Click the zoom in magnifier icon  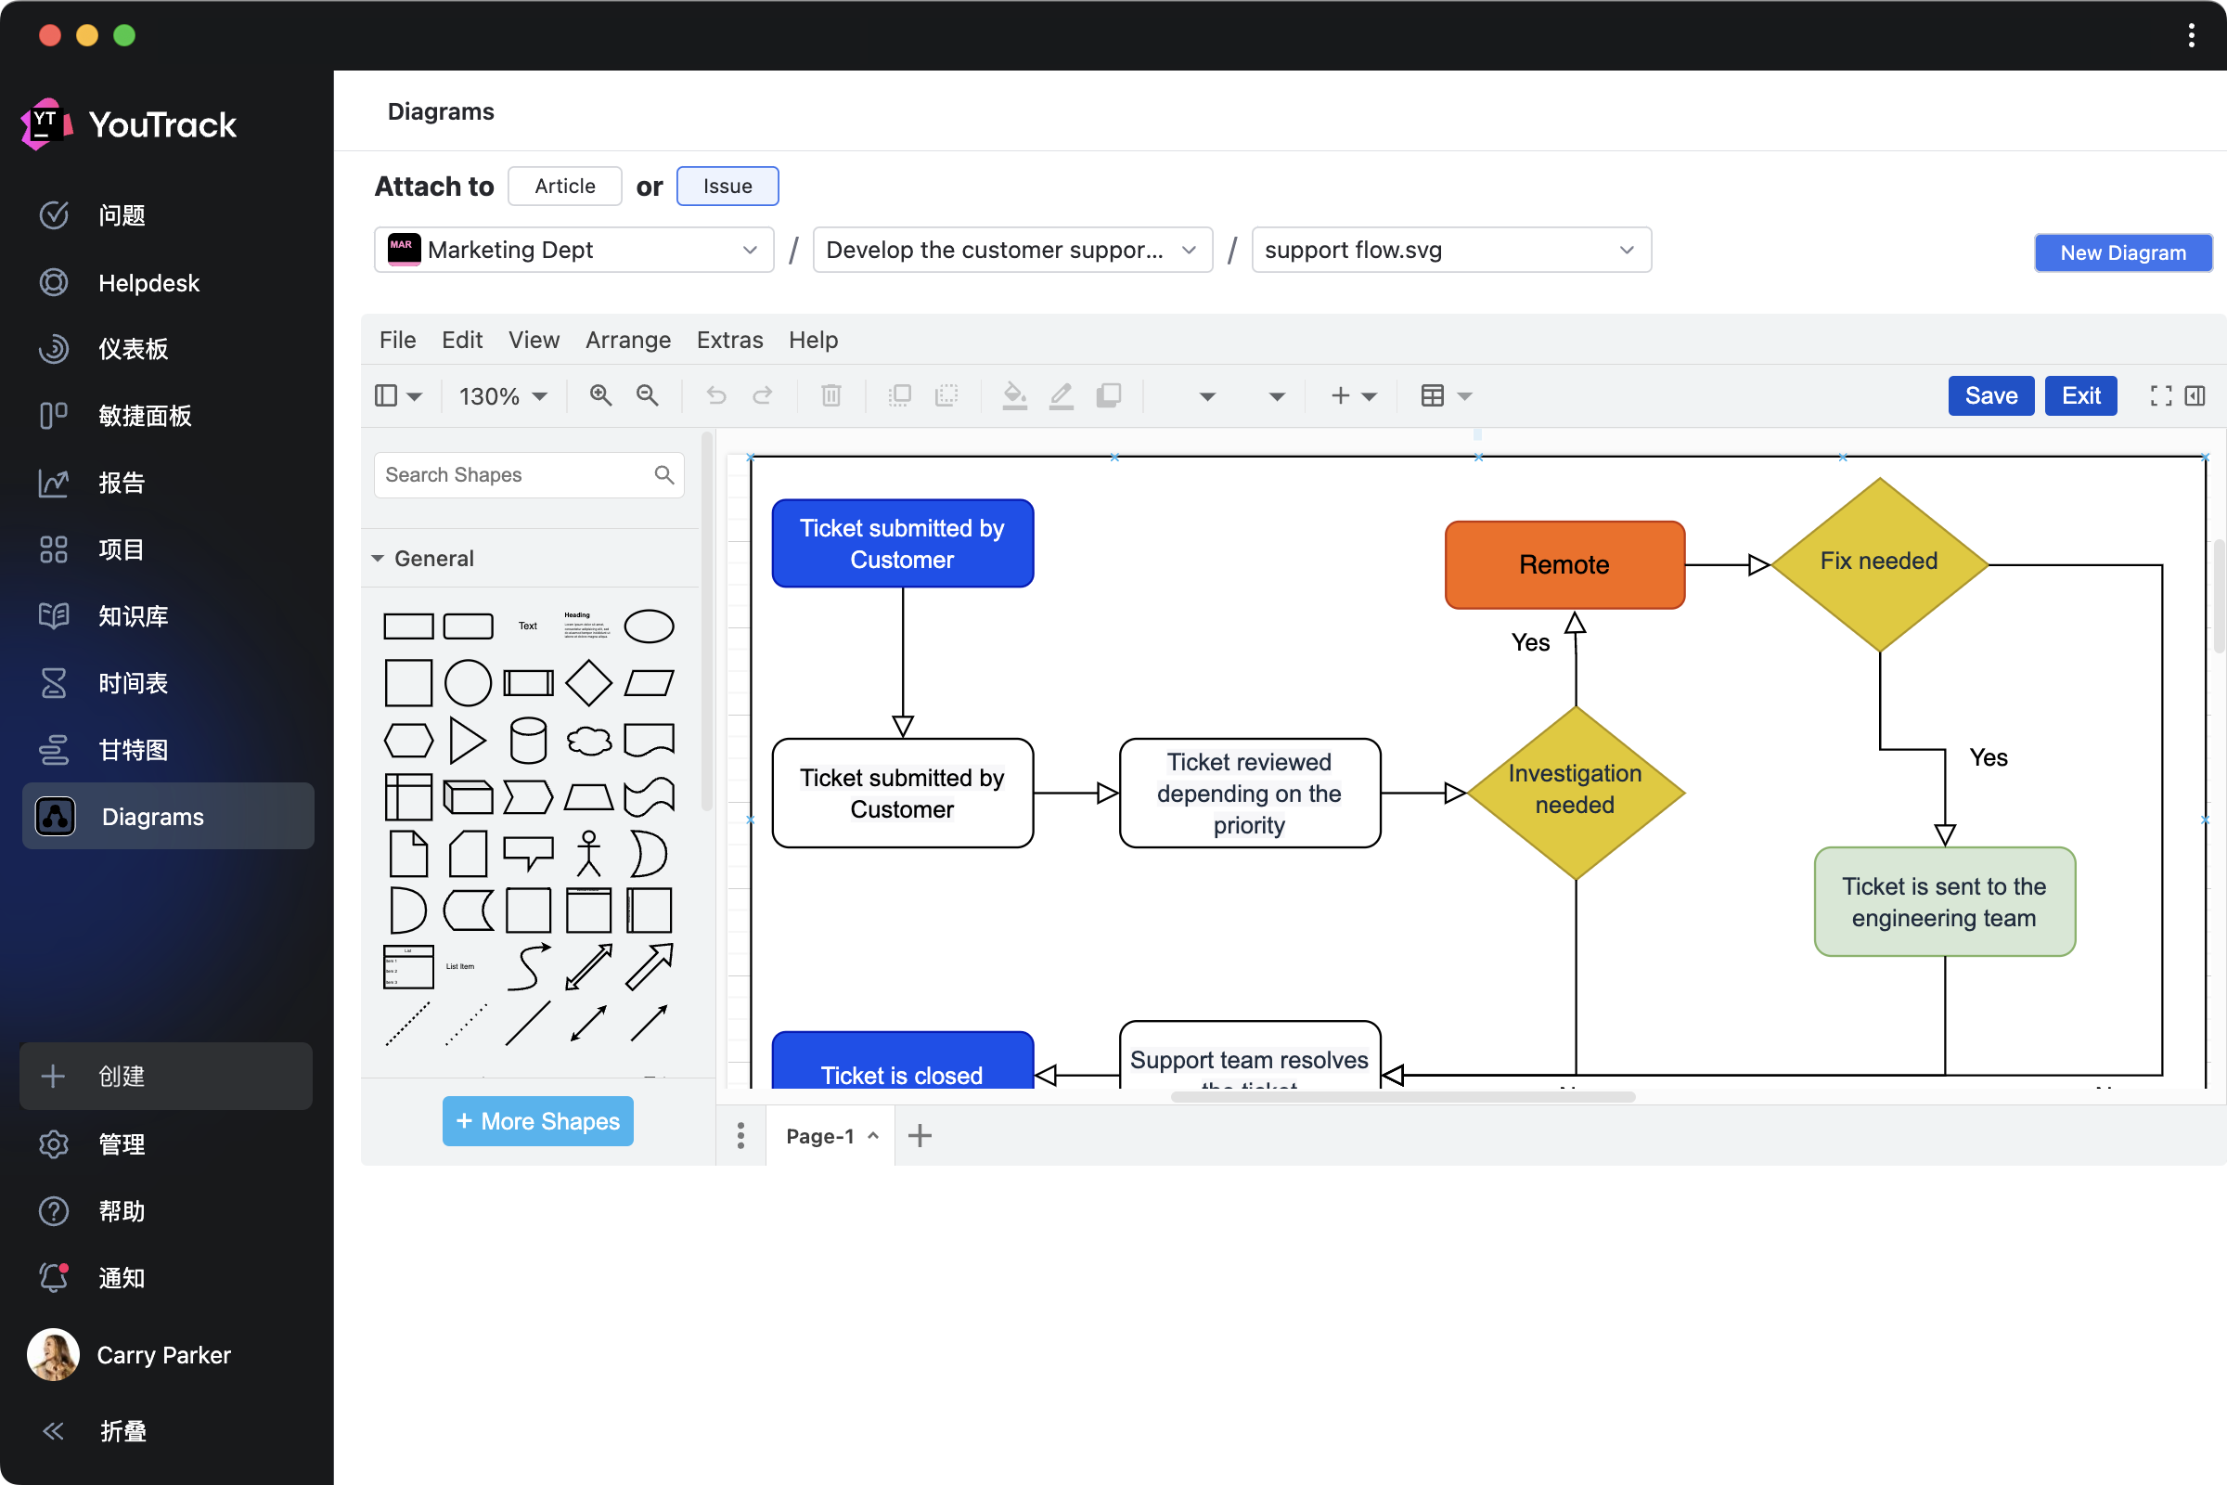click(600, 396)
